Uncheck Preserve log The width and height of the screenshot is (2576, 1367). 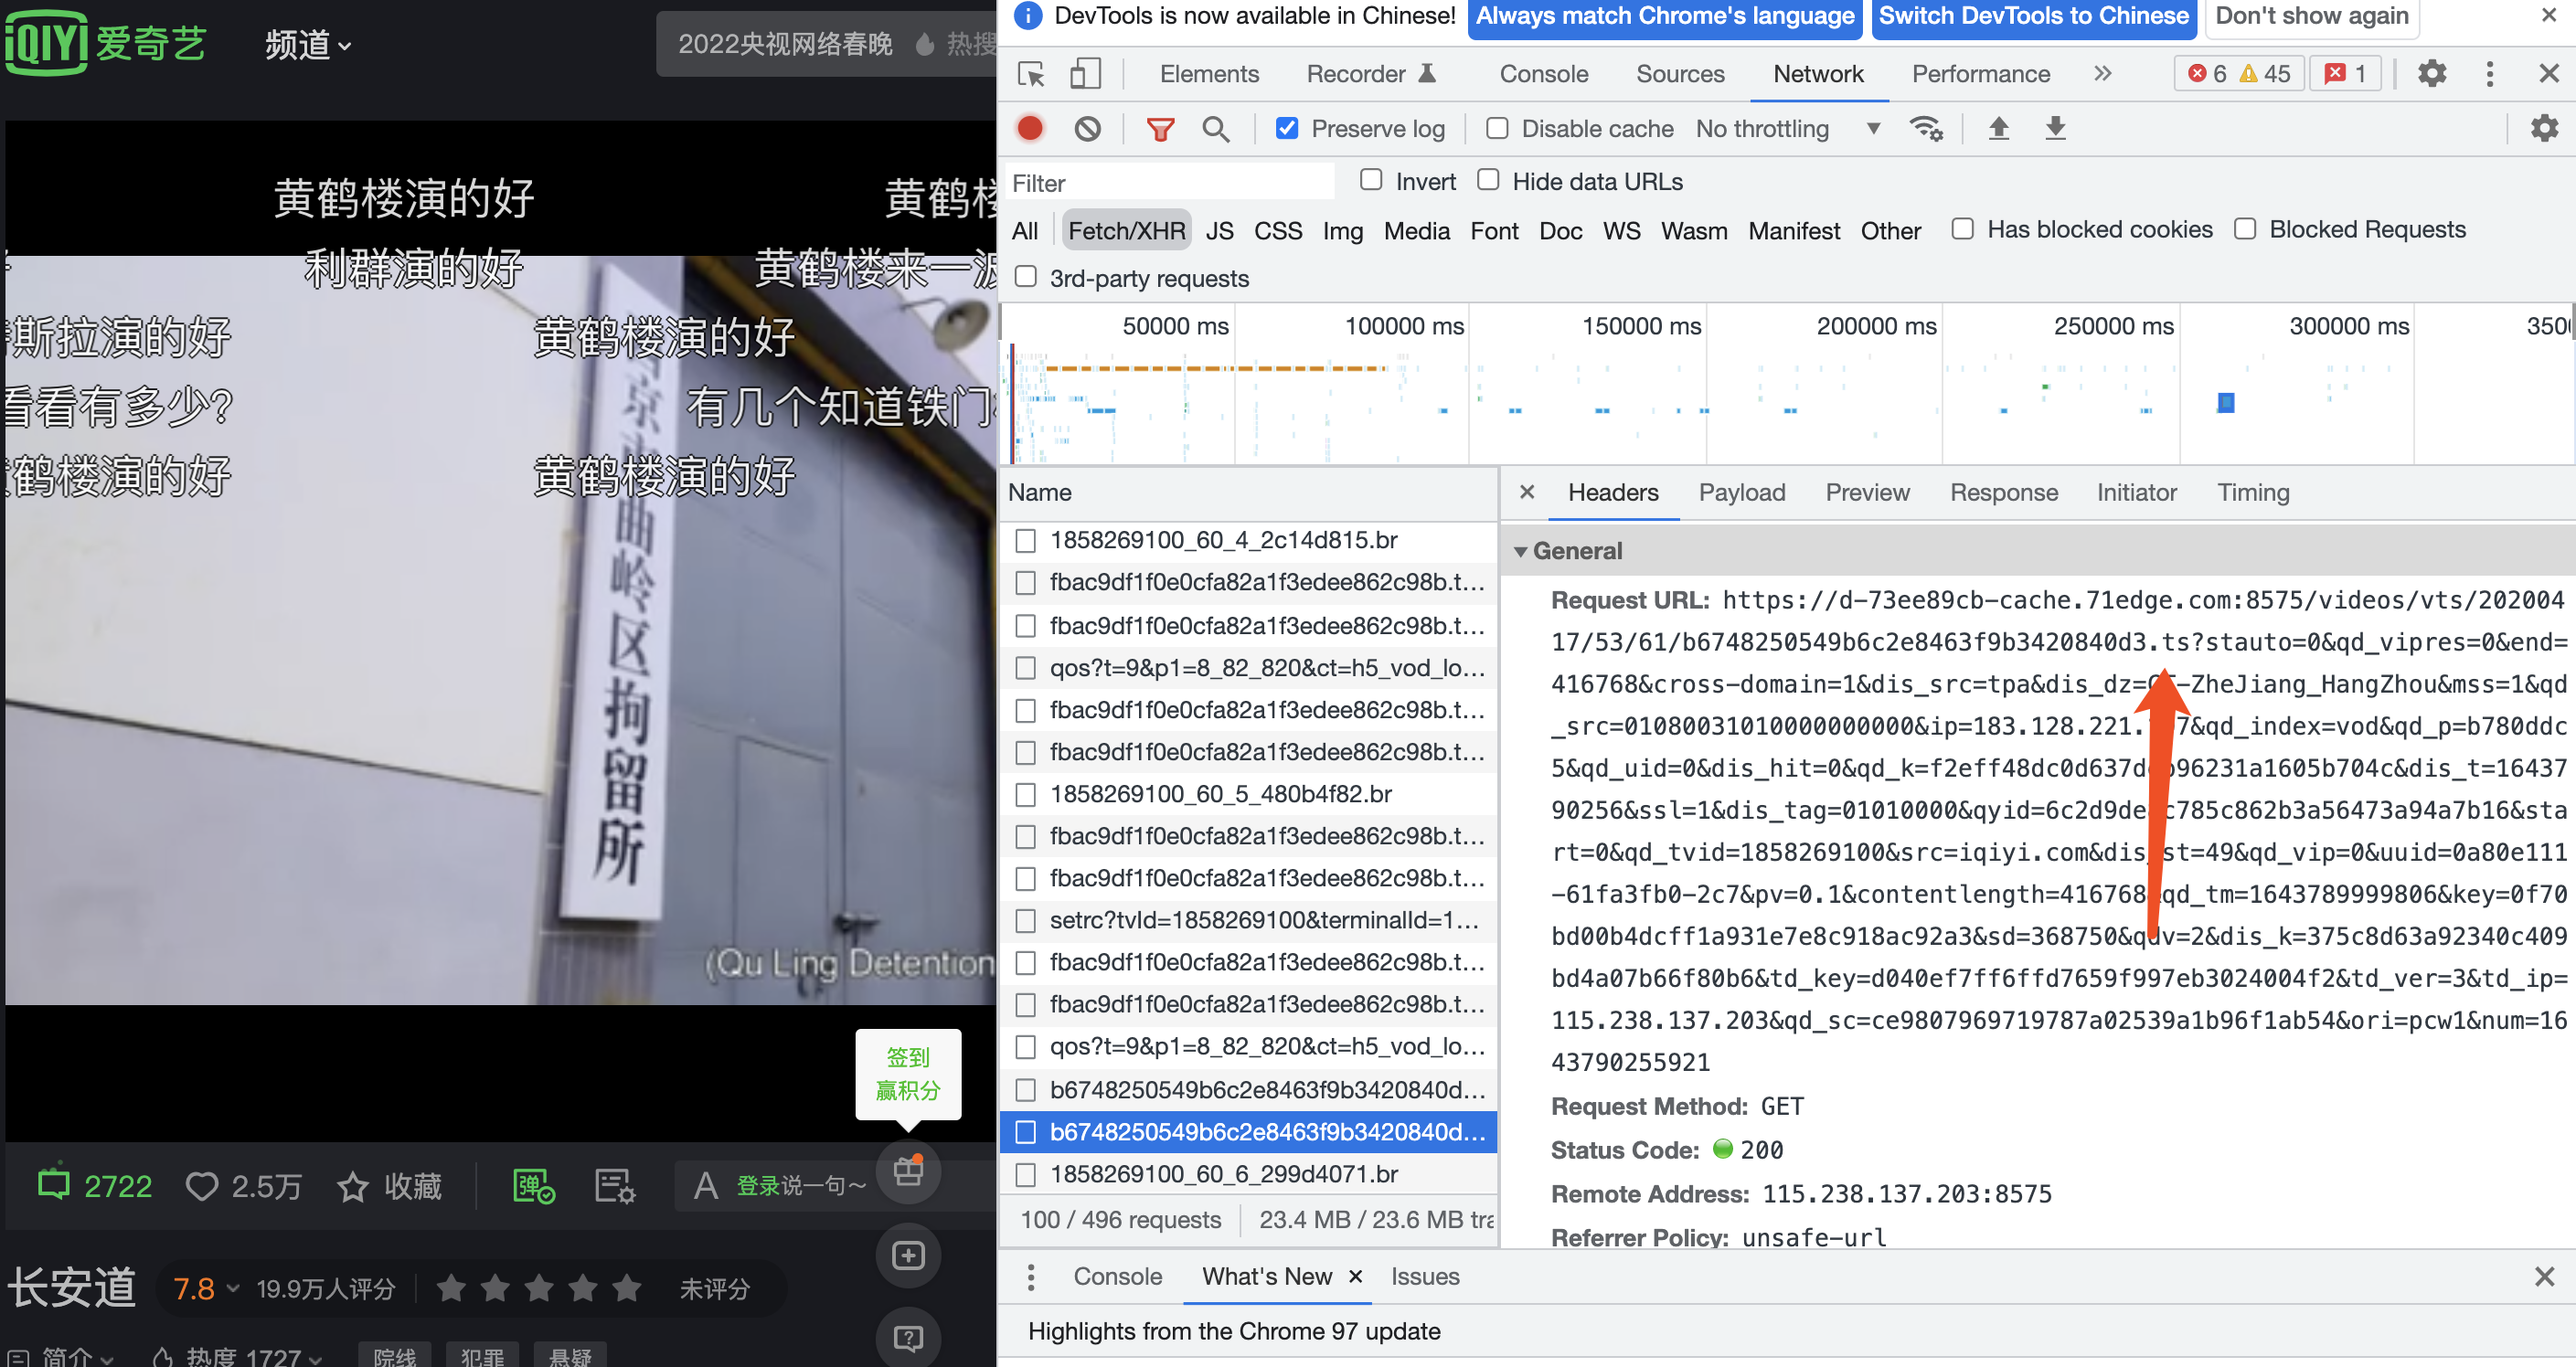tap(1286, 128)
